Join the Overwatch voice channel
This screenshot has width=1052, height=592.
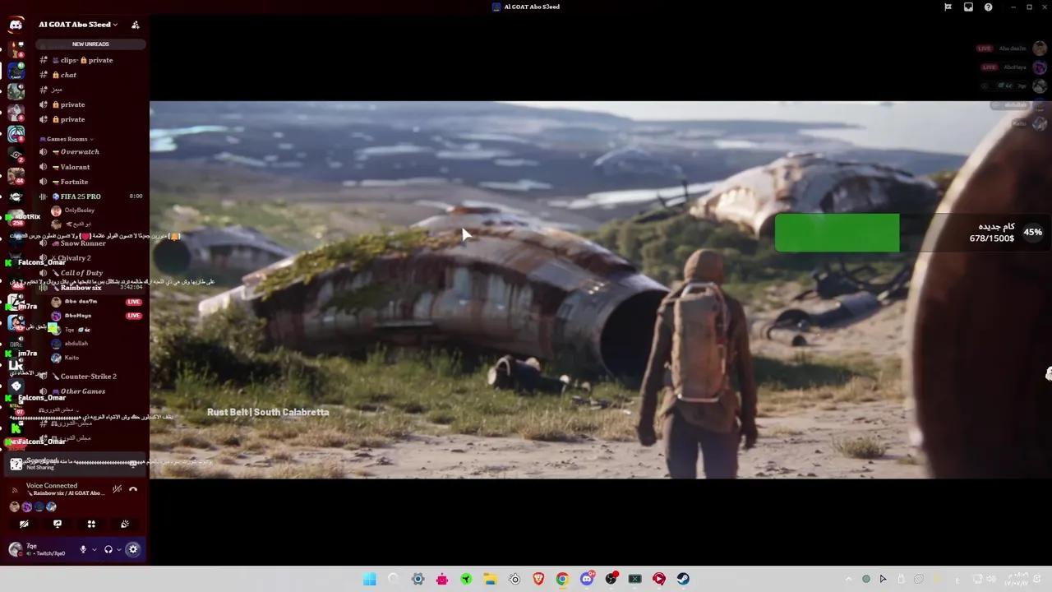[90, 152]
